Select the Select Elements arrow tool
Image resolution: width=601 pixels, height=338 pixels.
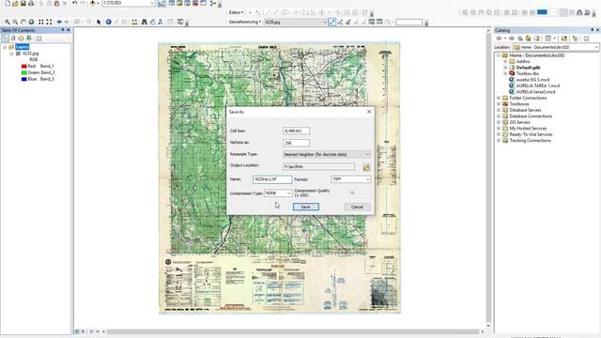(99, 22)
